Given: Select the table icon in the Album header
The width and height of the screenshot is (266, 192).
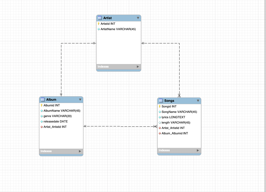Looking at the screenshot, I should (x=42, y=100).
